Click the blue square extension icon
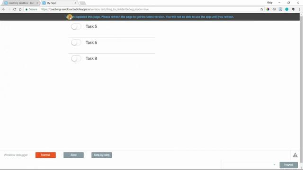Viewport: 303px width, 170px height. [x=280, y=9]
